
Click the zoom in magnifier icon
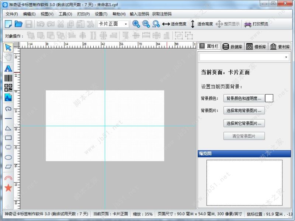[136, 24]
